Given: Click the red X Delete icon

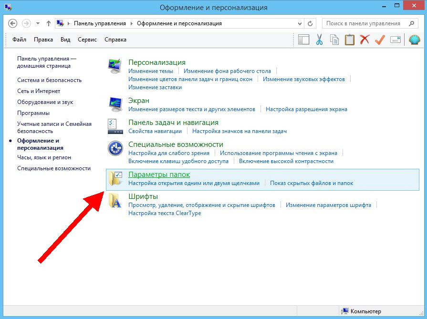Looking at the screenshot, I should coord(365,40).
